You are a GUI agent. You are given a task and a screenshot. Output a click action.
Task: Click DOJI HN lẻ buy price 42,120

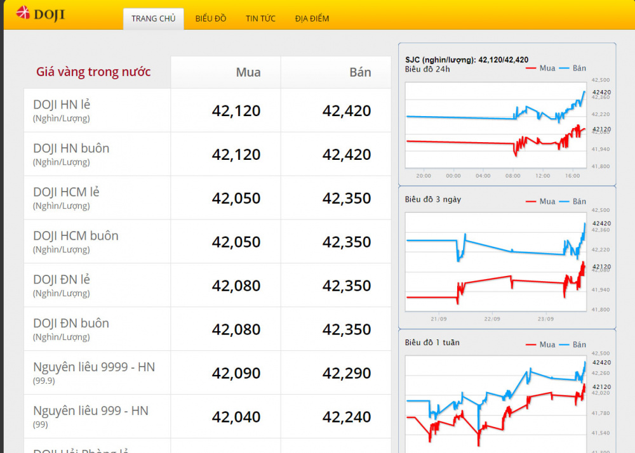click(236, 111)
